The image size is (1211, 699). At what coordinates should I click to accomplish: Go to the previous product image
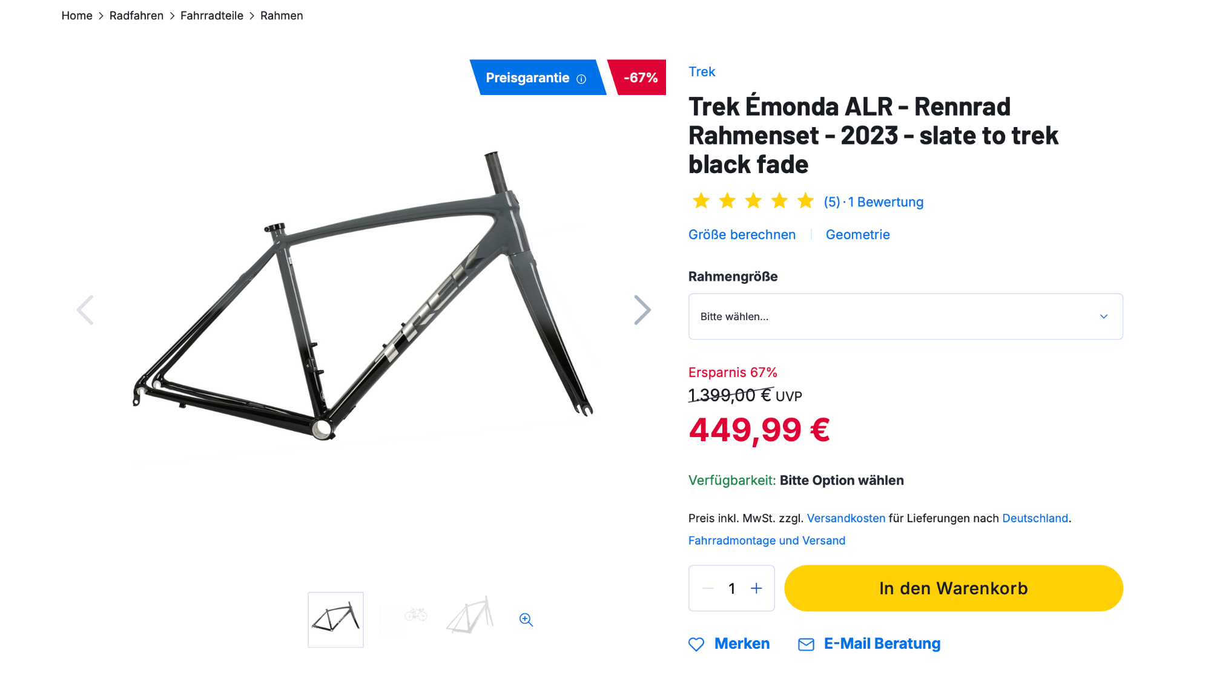pos(85,310)
